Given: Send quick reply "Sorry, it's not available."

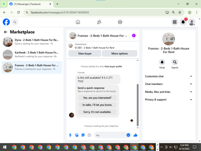Looking at the screenshot, I should coord(97,112).
